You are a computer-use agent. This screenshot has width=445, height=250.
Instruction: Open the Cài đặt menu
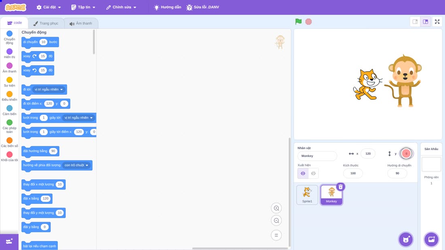[49, 7]
